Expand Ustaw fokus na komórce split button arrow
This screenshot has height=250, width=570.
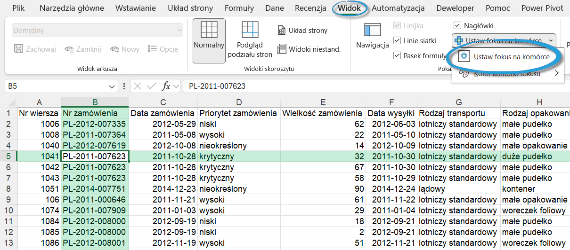552,41
